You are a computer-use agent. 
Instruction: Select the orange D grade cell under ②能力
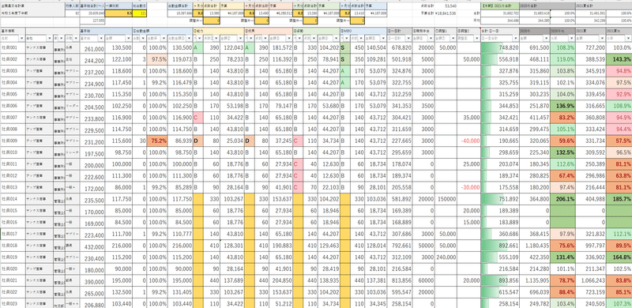[197, 141]
